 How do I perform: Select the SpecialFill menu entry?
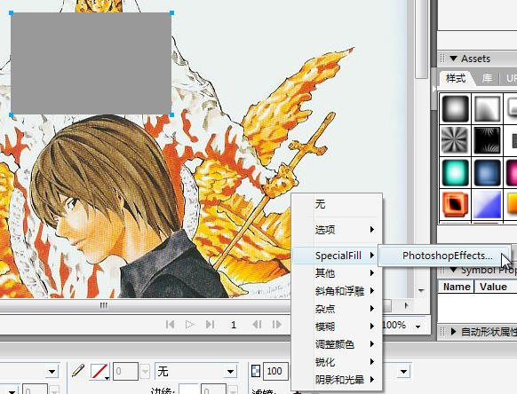point(337,256)
